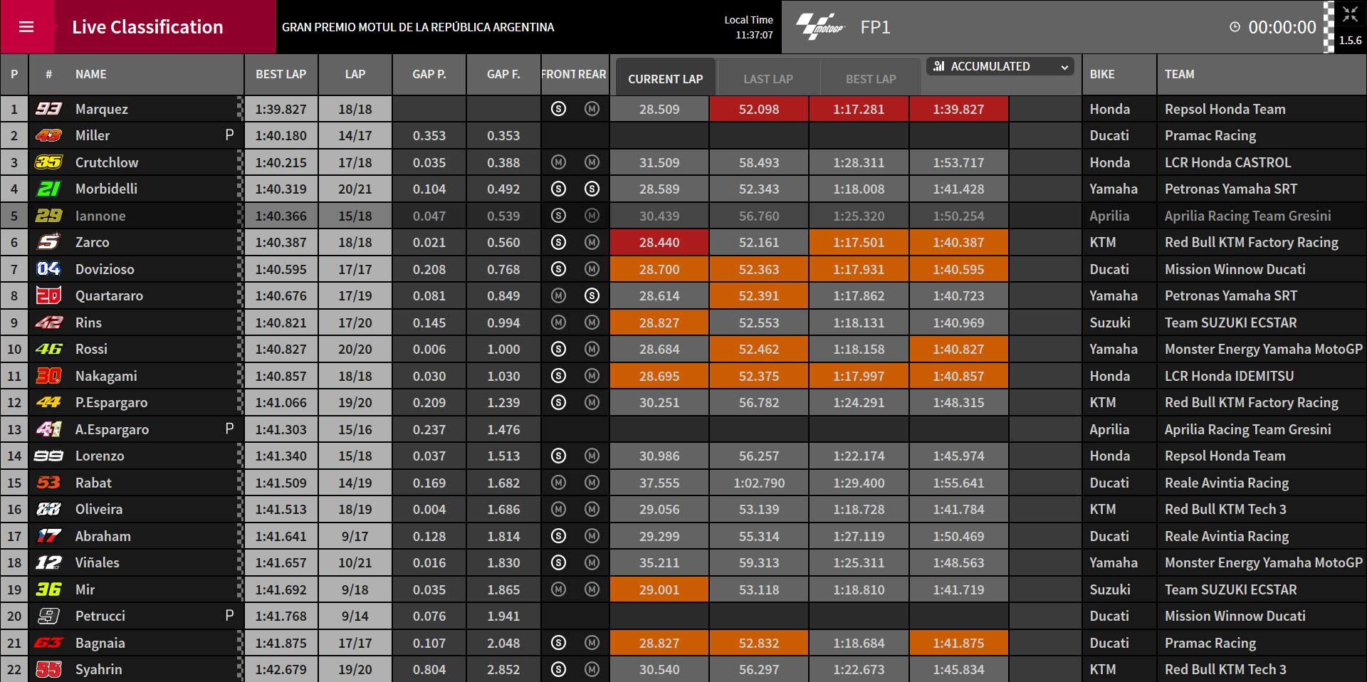Screen dimensions: 1367x682
Task: Click Morbidelli's rear tyre S icon
Action: point(592,189)
